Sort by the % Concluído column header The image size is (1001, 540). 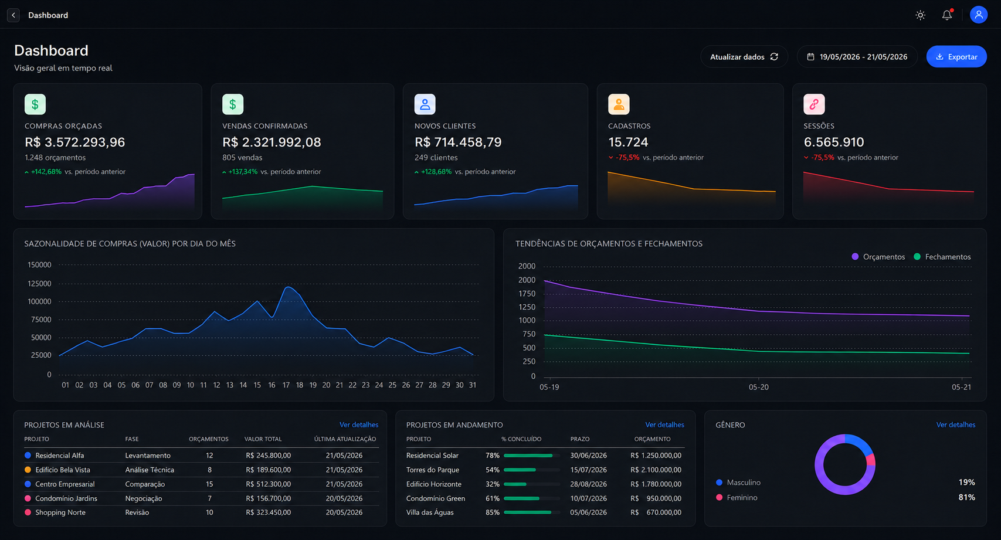click(521, 439)
